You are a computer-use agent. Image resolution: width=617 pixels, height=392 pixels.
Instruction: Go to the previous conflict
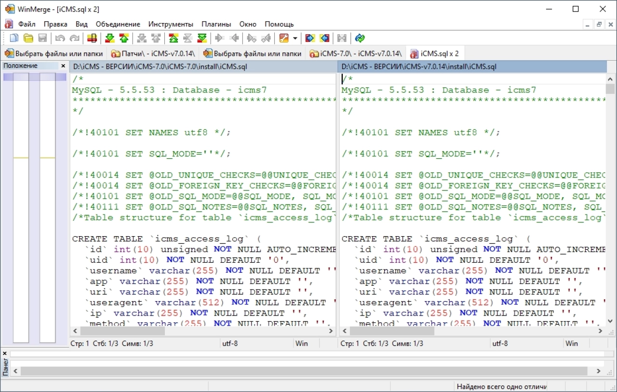tap(156, 38)
